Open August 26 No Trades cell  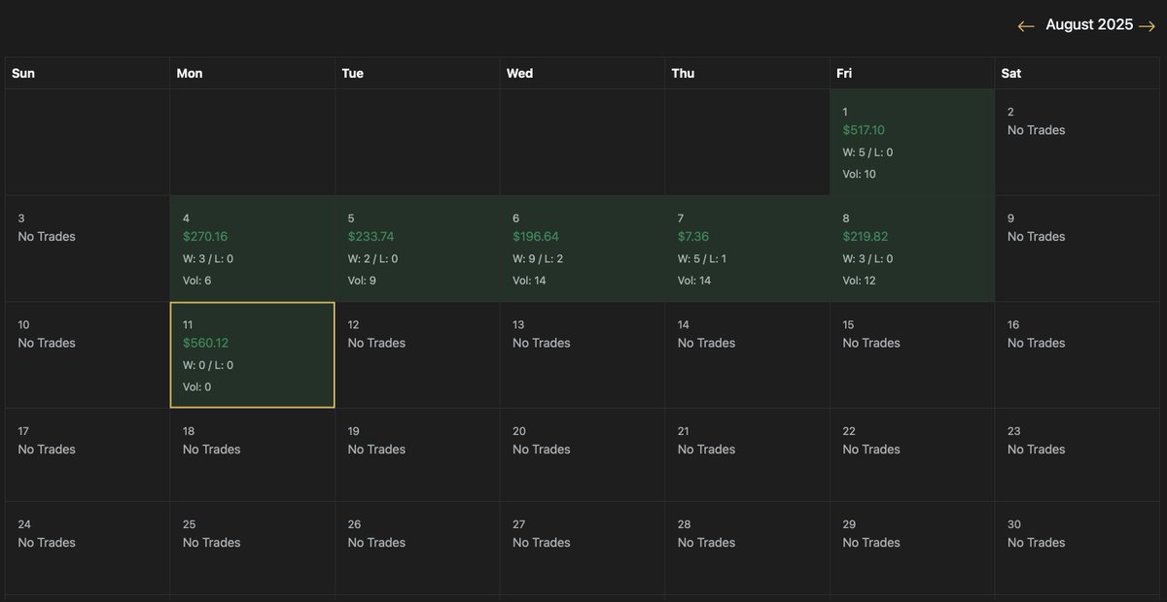coord(417,549)
